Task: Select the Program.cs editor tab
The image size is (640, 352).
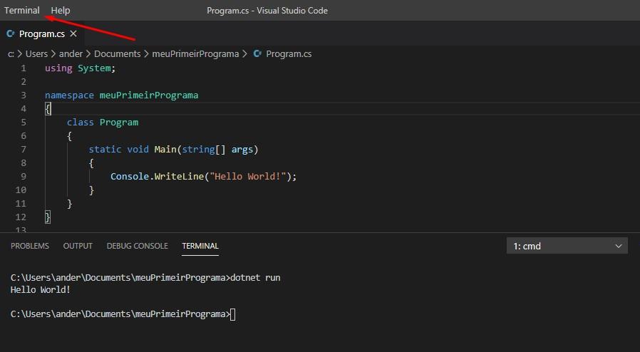Action: point(42,33)
